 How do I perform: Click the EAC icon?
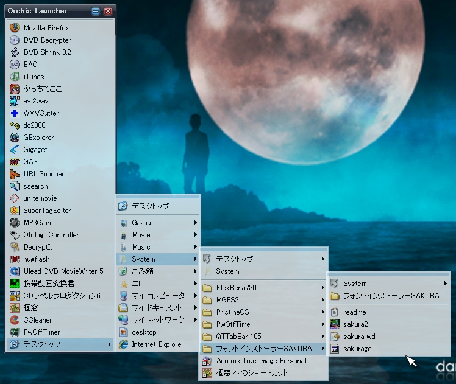click(15, 65)
